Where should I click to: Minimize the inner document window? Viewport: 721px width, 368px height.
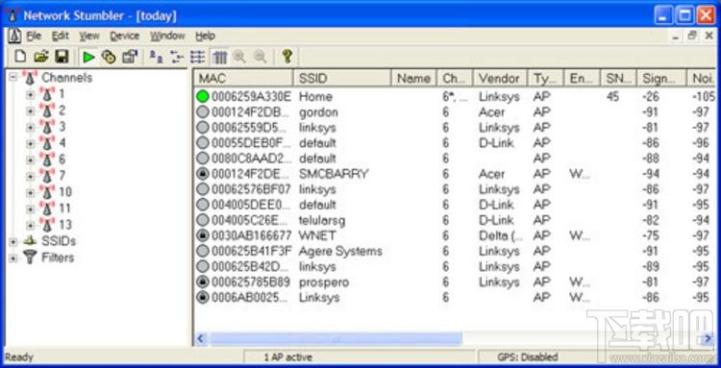(x=675, y=36)
